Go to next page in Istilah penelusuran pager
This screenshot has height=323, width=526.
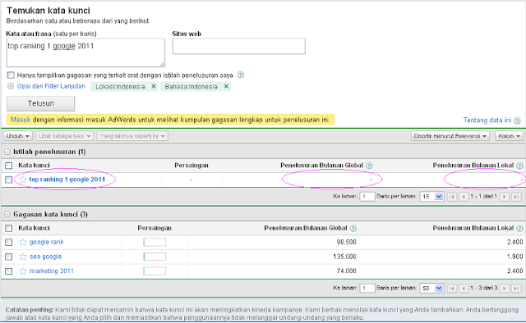click(504, 197)
